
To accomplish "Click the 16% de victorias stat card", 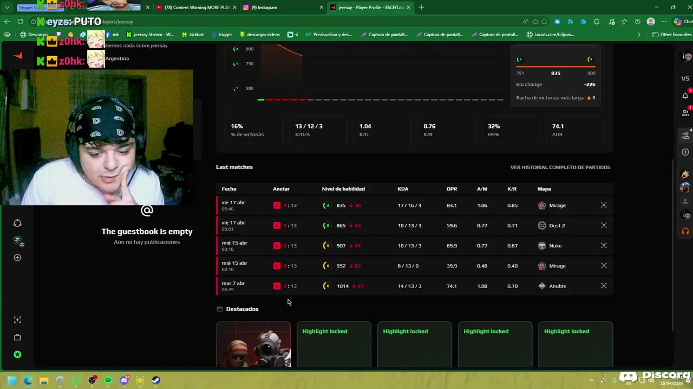I will 253,130.
